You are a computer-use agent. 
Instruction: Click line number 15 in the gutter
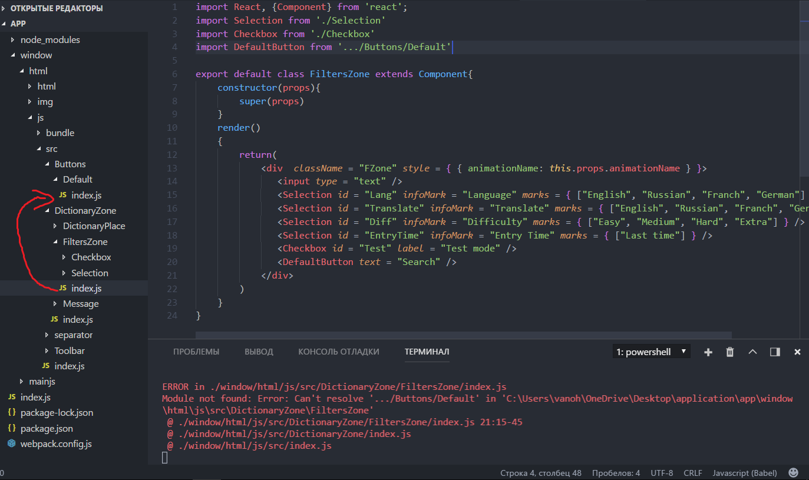tap(172, 195)
